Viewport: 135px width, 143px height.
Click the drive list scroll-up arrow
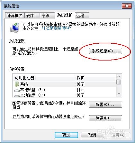coord(119,77)
